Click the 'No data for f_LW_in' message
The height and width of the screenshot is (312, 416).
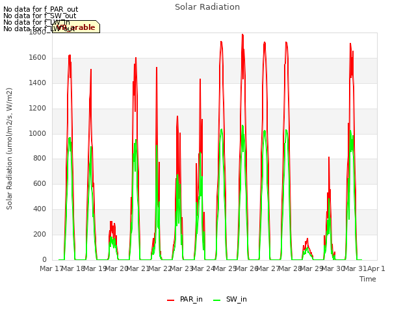click(x=36, y=22)
